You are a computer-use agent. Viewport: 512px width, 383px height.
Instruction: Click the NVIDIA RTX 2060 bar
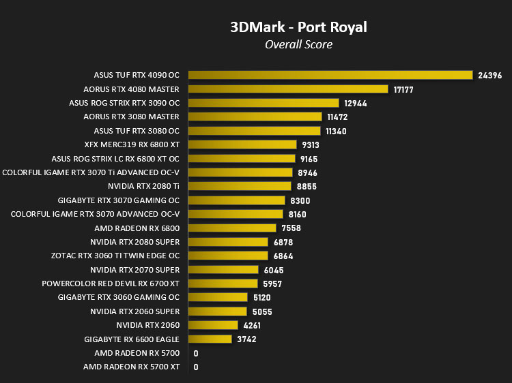click(x=213, y=325)
